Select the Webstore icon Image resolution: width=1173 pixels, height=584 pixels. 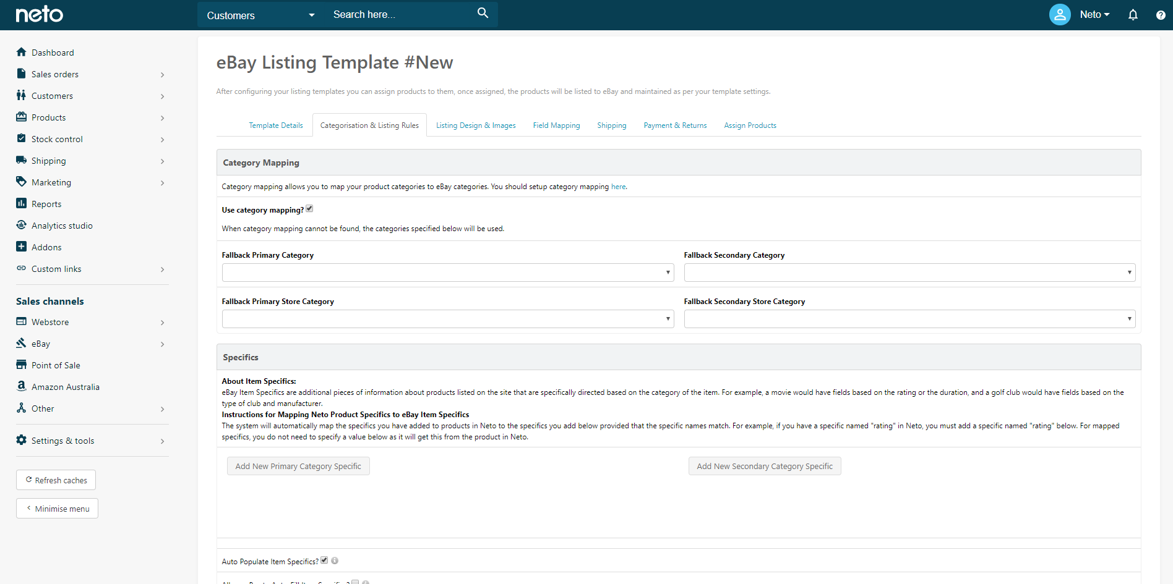(22, 321)
